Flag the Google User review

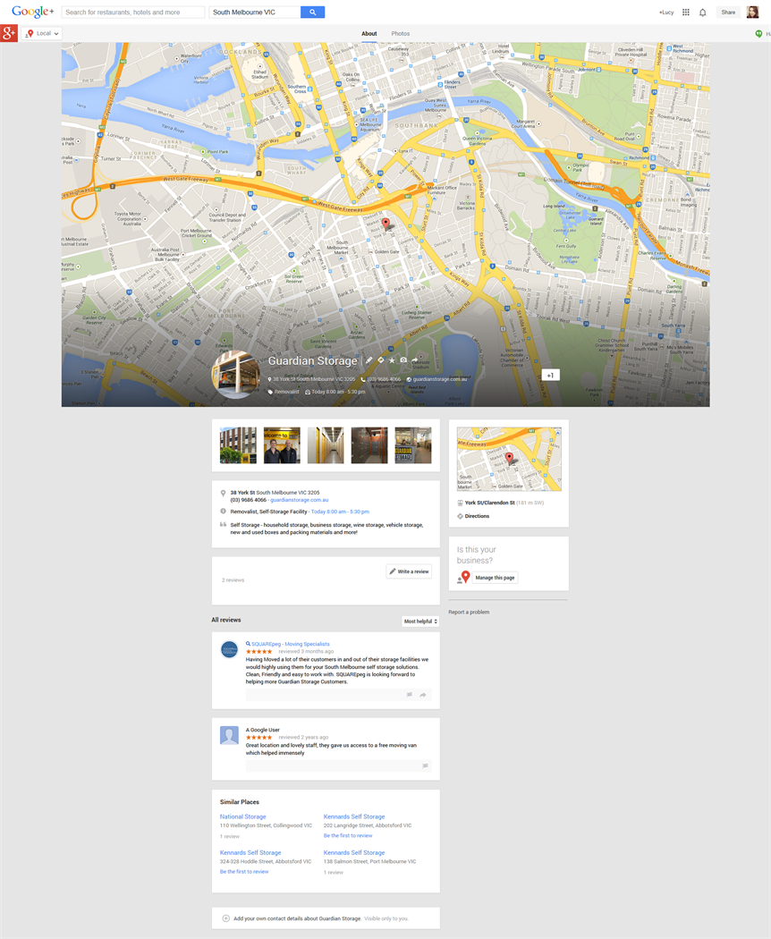(x=425, y=766)
